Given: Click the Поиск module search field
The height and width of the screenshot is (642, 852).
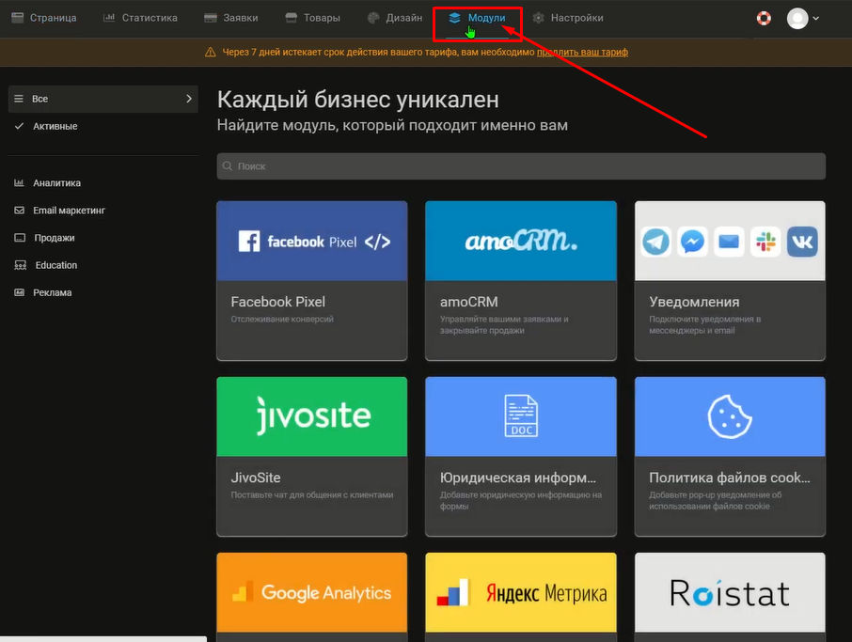Looking at the screenshot, I should pos(521,166).
